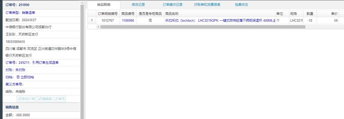344x119 pixels.
Task: Open the 乐扣乐扣 LHC3219GPK product name link
Action: tap(220, 21)
